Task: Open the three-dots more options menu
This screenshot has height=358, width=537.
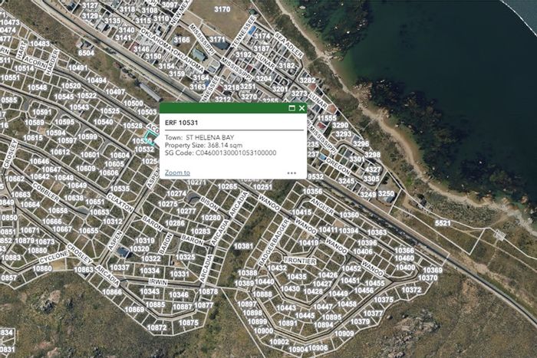Action: (x=292, y=173)
